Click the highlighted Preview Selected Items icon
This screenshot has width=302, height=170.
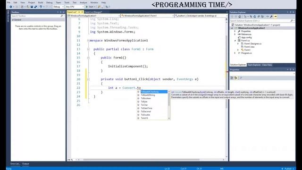click(x=276, y=17)
